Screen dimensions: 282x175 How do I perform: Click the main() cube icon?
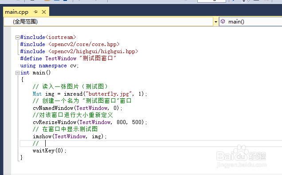(x=223, y=21)
